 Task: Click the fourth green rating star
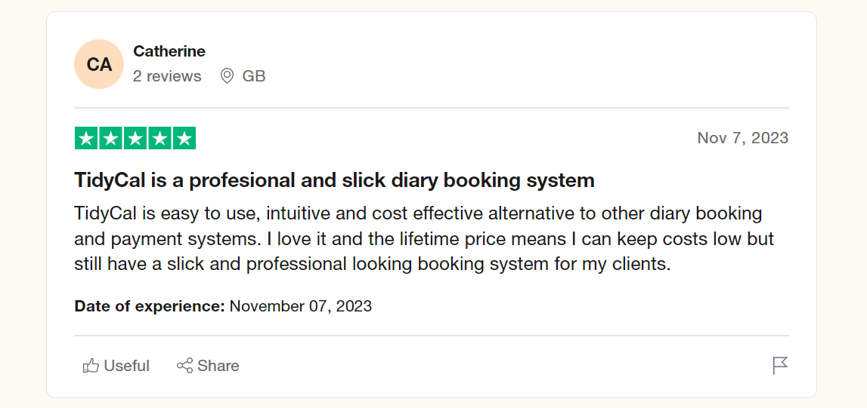pyautogui.click(x=159, y=138)
